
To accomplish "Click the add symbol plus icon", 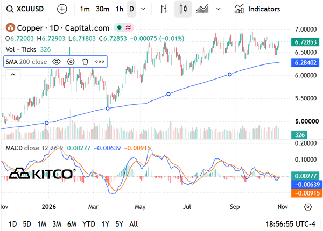I will [x=62, y=9].
